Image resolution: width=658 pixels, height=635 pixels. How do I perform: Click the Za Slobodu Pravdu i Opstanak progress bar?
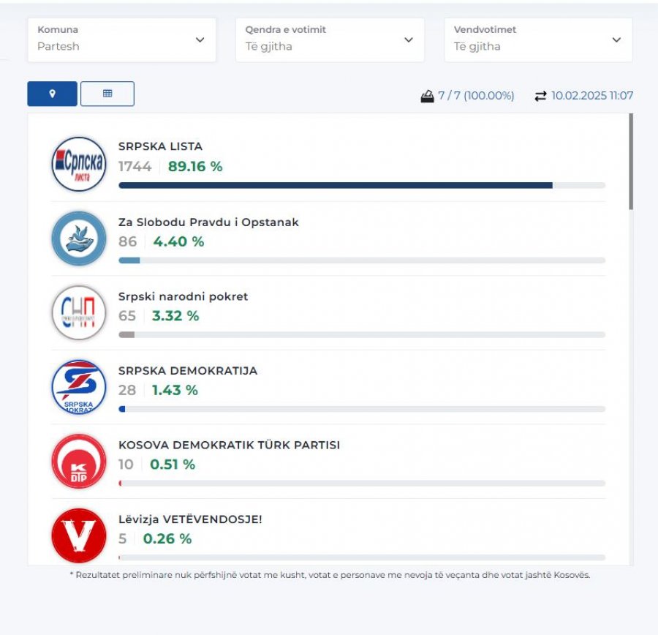click(362, 260)
